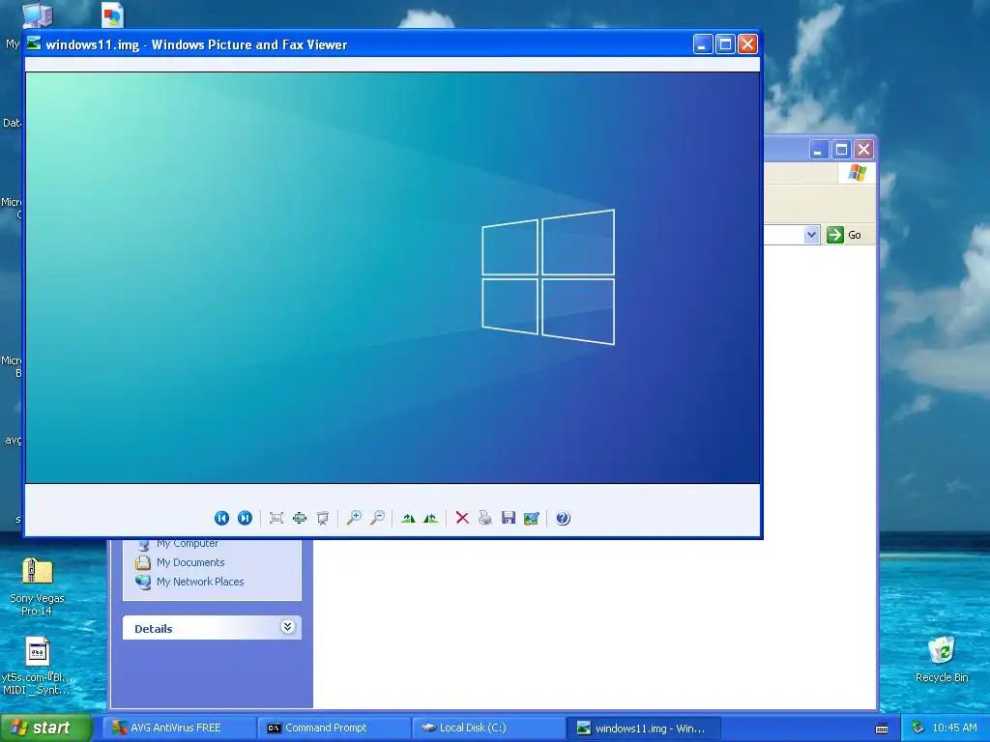Select windows11.img taskbar item
Screen dimensions: 990x742
point(644,728)
